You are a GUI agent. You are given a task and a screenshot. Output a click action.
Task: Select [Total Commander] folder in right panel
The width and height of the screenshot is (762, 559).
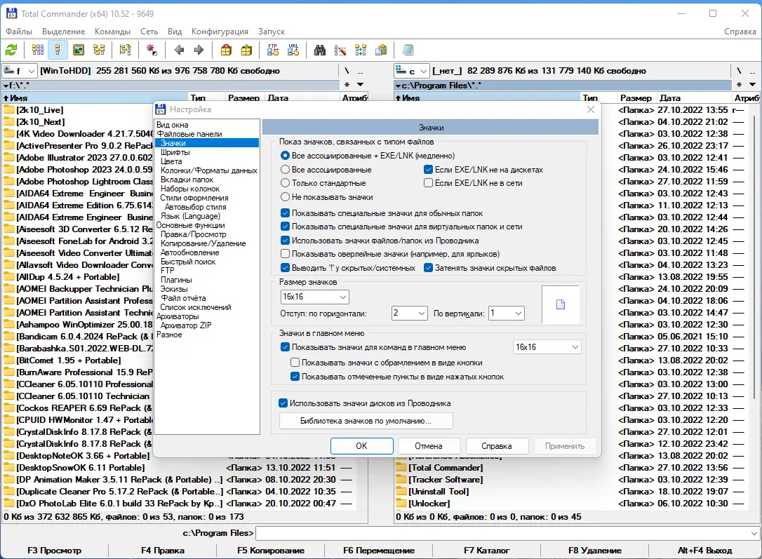tap(446, 468)
